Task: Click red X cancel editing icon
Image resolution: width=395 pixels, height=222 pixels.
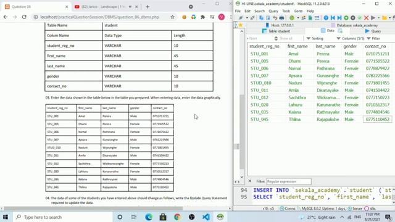Action: click(366, 18)
